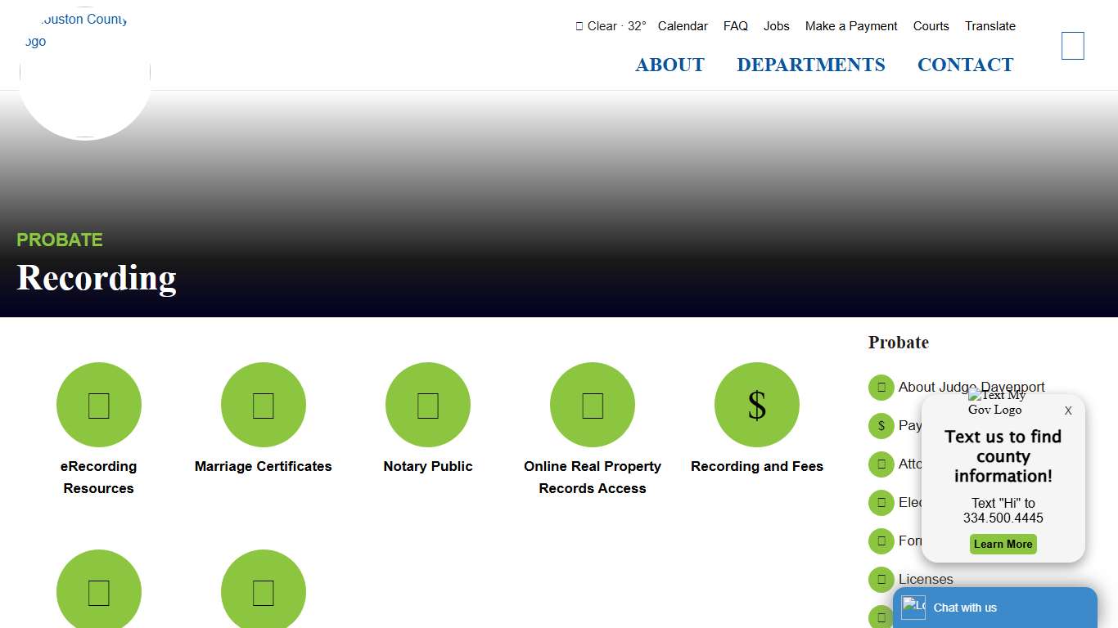This screenshot has height=628, width=1118.
Task: Select the Notary Public circle icon
Action: [428, 405]
